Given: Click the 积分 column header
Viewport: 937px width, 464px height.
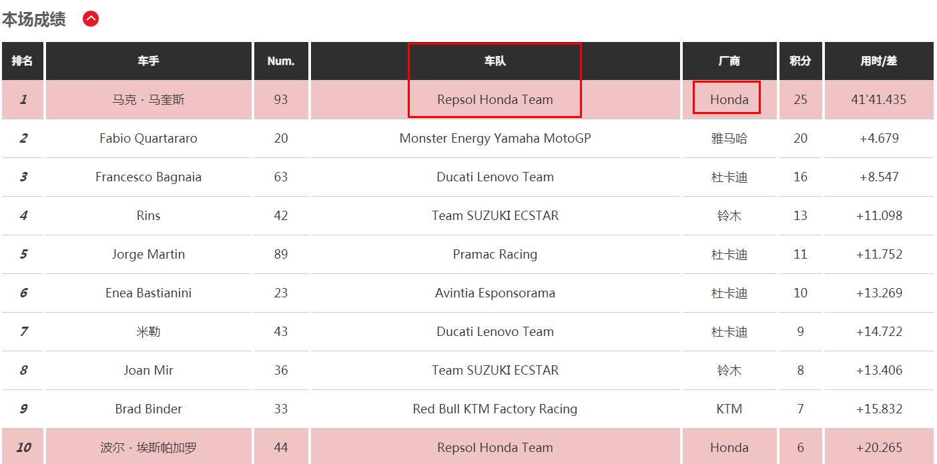Looking at the screenshot, I should [x=801, y=61].
